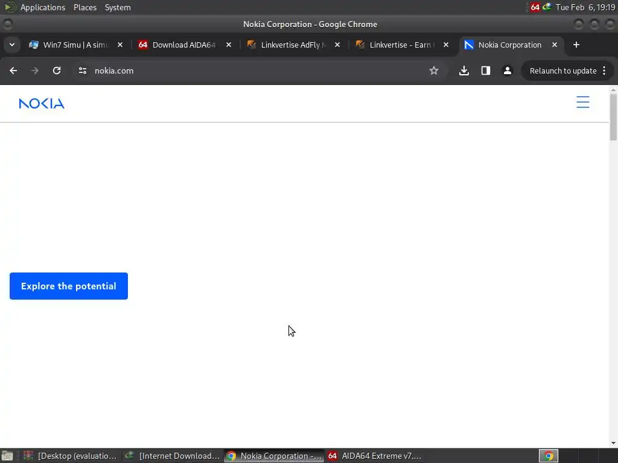Click the forward navigation arrow

tap(34, 71)
